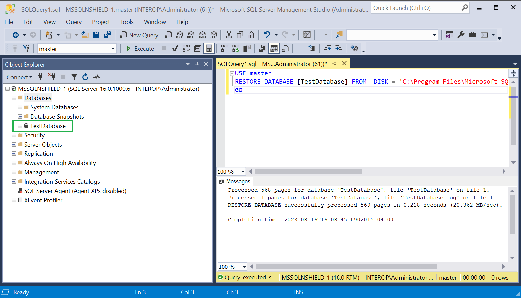Viewport: 521px width, 298px height.
Task: Open a new XMLA query icon
Action: tap(202, 35)
